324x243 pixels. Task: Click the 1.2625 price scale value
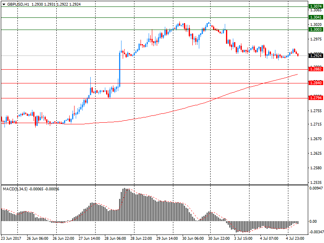(x=316, y=153)
